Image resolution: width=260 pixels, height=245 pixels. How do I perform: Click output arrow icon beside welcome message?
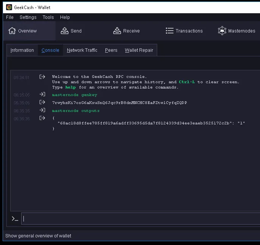[42, 77]
